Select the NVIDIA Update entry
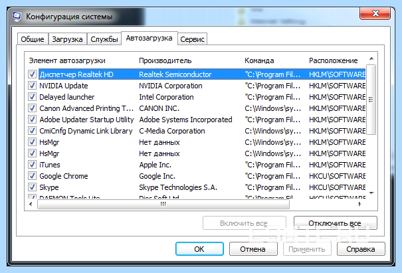402x273 pixels. pyautogui.click(x=64, y=86)
